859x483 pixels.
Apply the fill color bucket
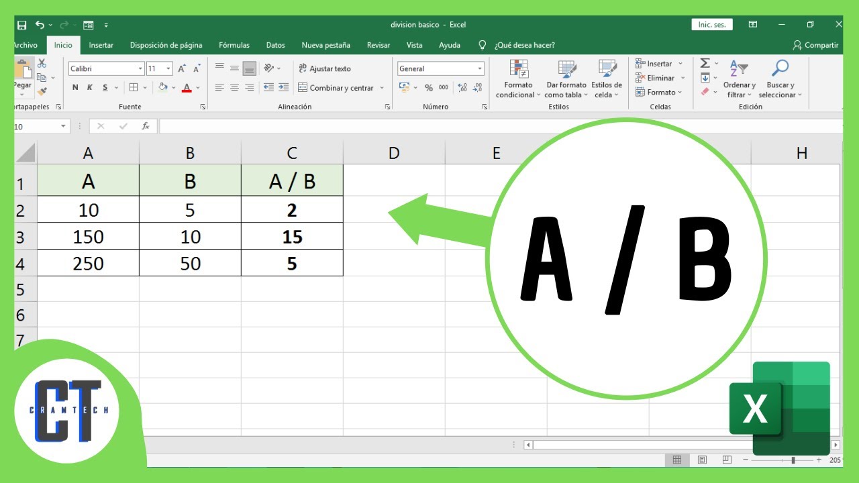coord(162,87)
